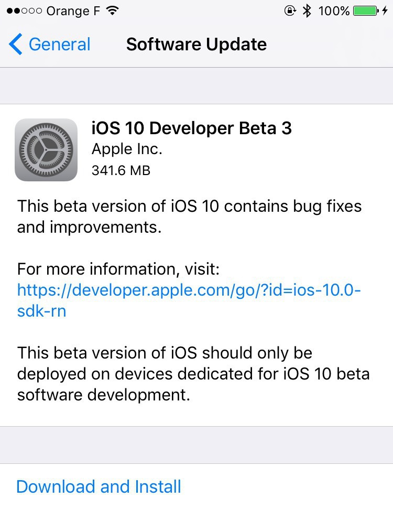
Task: Tap the bug fixes and improvements description
Action: coord(189,216)
